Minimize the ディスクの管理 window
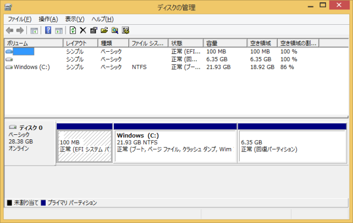The height and width of the screenshot is (223, 353). click(311, 6)
